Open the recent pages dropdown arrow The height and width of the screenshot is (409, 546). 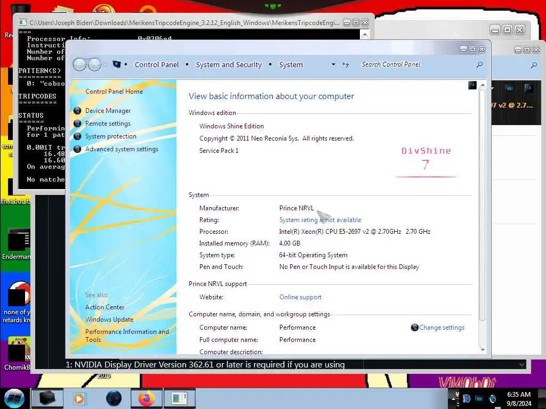click(105, 65)
